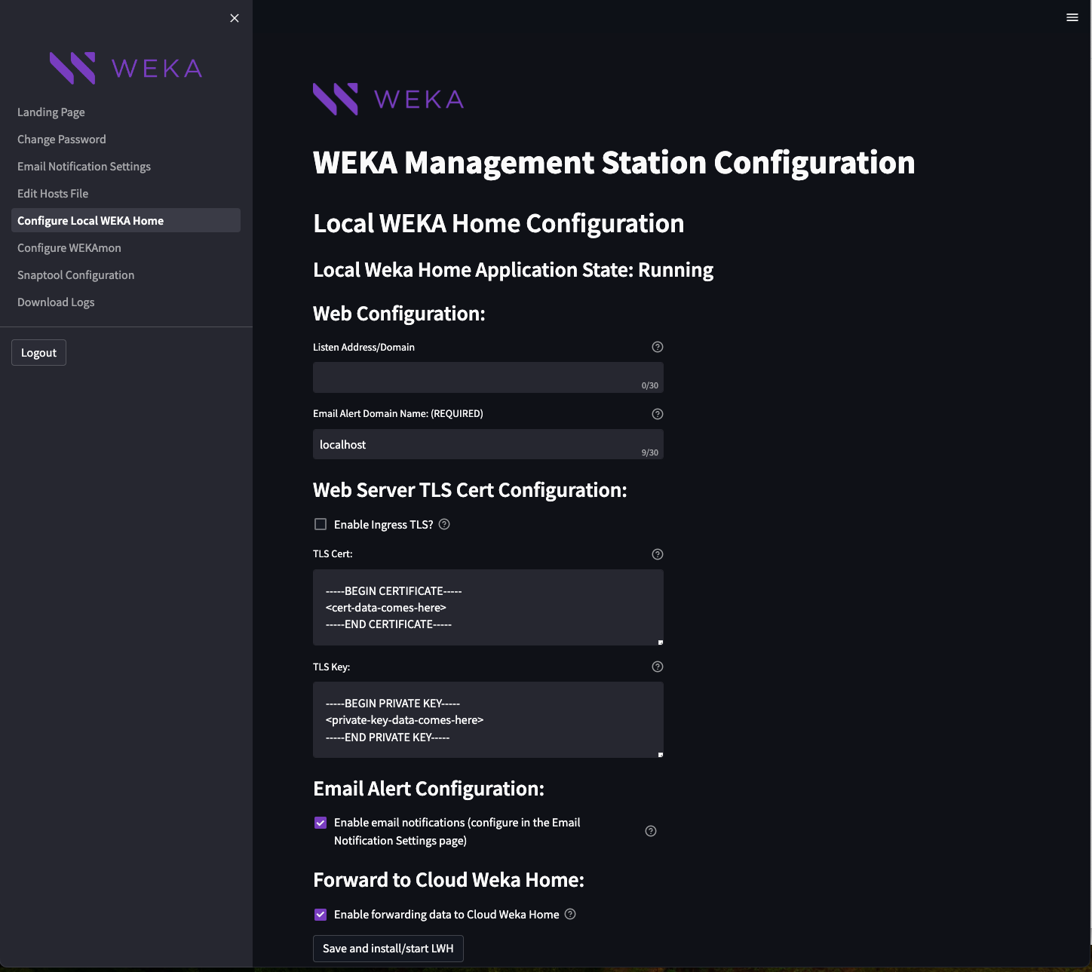Click help icon for Email Alert Domain Name
1092x972 pixels.
point(657,414)
